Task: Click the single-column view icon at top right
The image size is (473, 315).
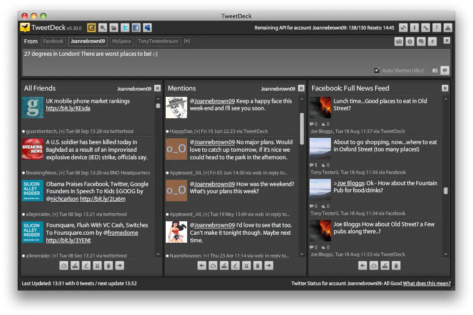Action: tap(414, 28)
